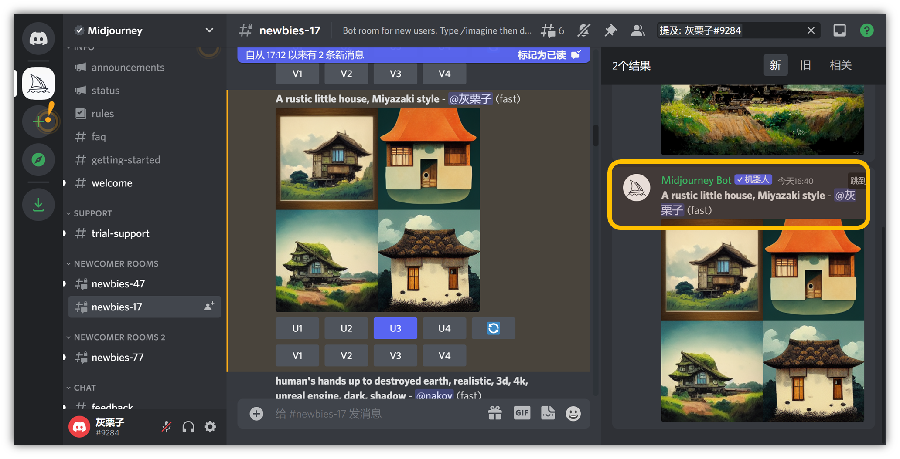Show the member list icon
Viewport: 900px width, 459px height.
637,30
